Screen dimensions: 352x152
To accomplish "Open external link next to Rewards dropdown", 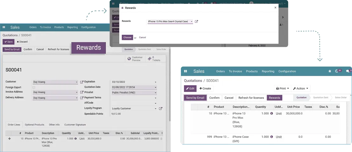I will pos(196,21).
